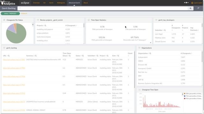Filter by Projects magnifier icon in Review-projects
This screenshot has width=204, height=114.
(x=45, y=26)
